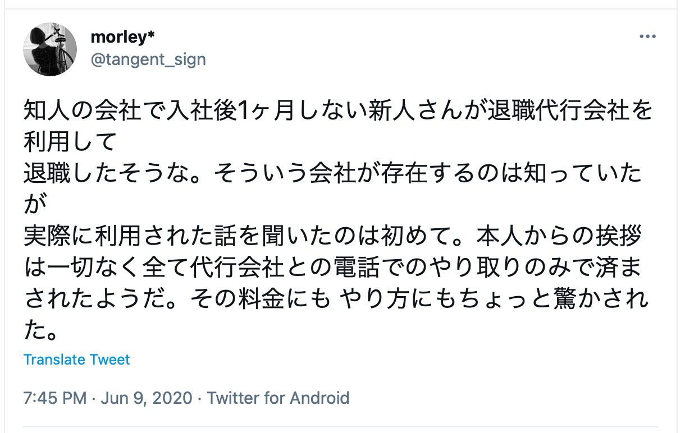Open the tweet's three-dot more options menu
This screenshot has width=685, height=433.
[647, 36]
